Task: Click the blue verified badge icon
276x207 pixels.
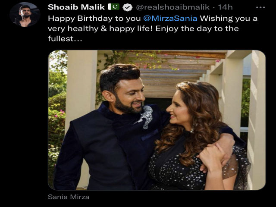Action: 128,8
